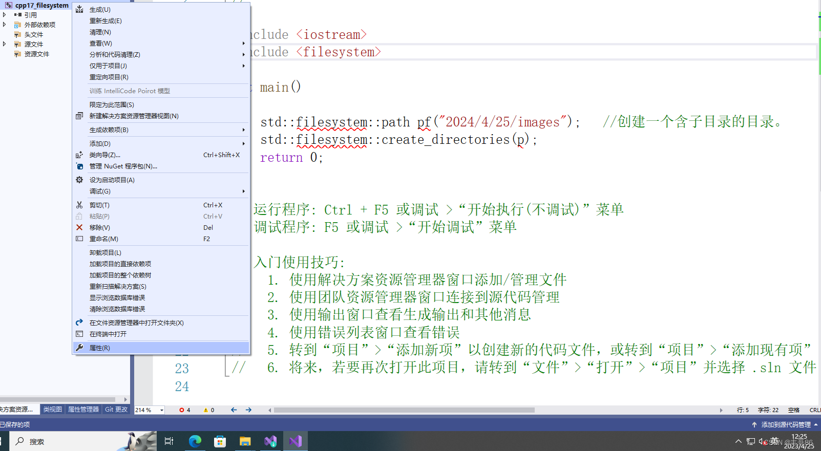Click the red X remove (移除) icon
The height and width of the screenshot is (451, 821).
(79, 227)
